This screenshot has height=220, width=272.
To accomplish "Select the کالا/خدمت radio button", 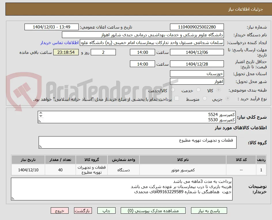I will click(x=173, y=90).
